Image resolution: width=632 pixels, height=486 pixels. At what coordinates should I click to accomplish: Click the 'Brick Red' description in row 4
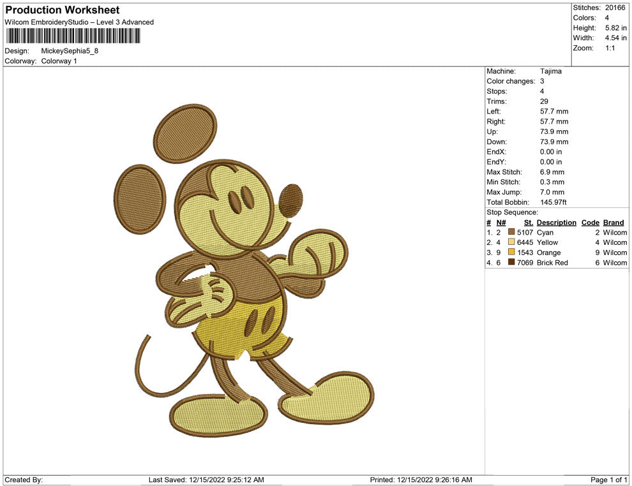click(x=552, y=263)
